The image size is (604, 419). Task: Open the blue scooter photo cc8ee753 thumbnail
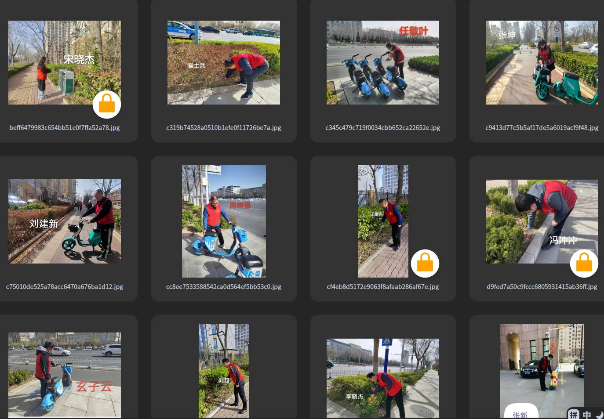tap(224, 221)
